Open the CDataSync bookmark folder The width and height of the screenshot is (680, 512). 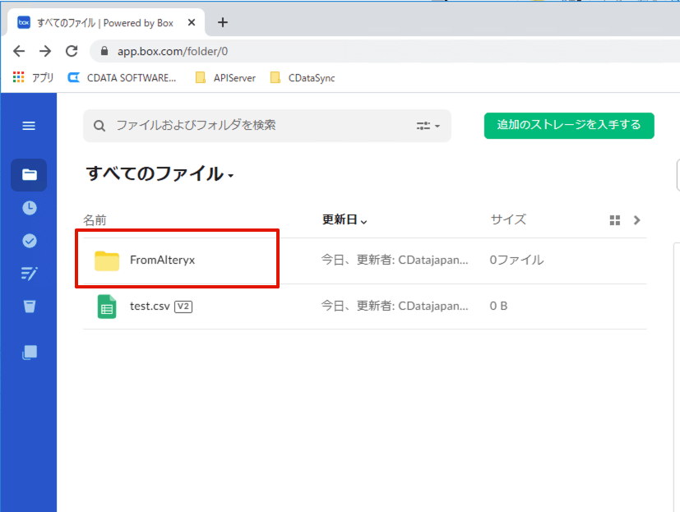pyautogui.click(x=303, y=77)
